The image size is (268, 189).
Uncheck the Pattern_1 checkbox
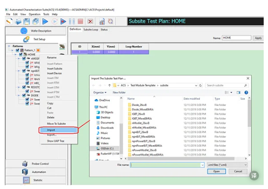pos(17,50)
